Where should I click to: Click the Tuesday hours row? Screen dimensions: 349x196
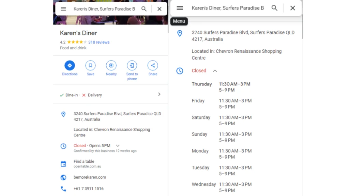pyautogui.click(x=222, y=170)
